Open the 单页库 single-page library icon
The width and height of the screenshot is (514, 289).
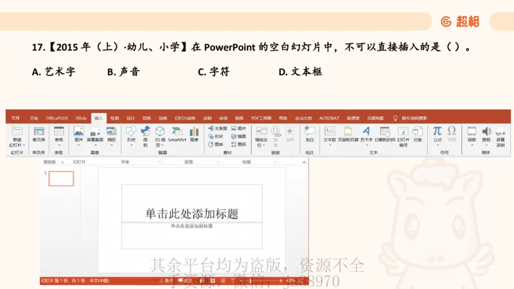39,132
